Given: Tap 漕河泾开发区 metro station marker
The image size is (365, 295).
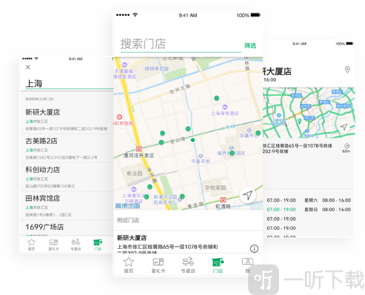Looking at the screenshot, I should tap(139, 149).
